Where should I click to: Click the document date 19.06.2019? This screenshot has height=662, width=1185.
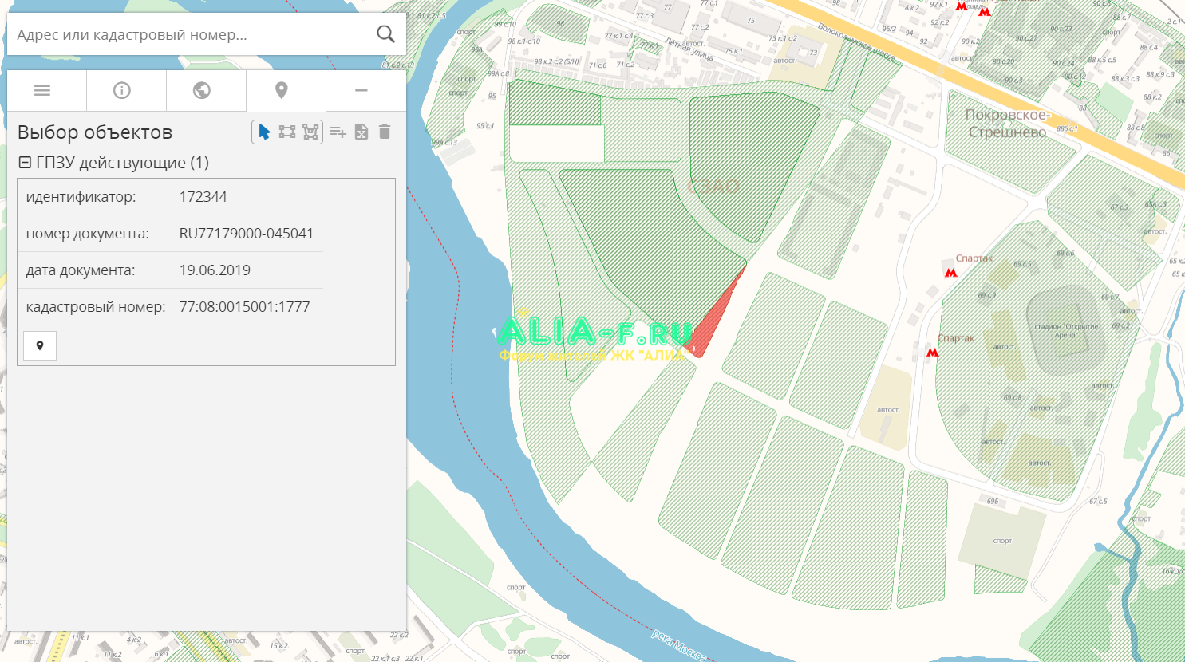215,270
